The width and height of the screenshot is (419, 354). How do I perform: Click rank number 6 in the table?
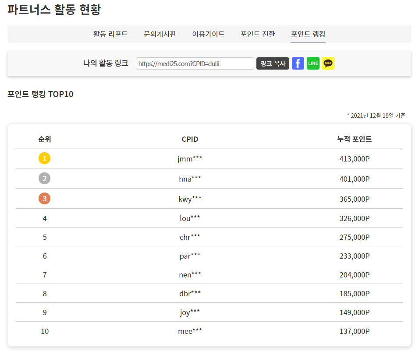pos(45,256)
